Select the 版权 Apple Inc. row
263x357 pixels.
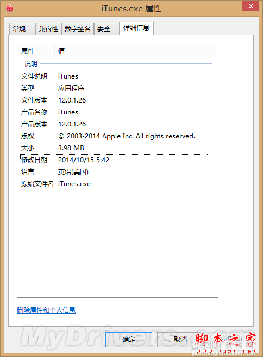pos(114,136)
